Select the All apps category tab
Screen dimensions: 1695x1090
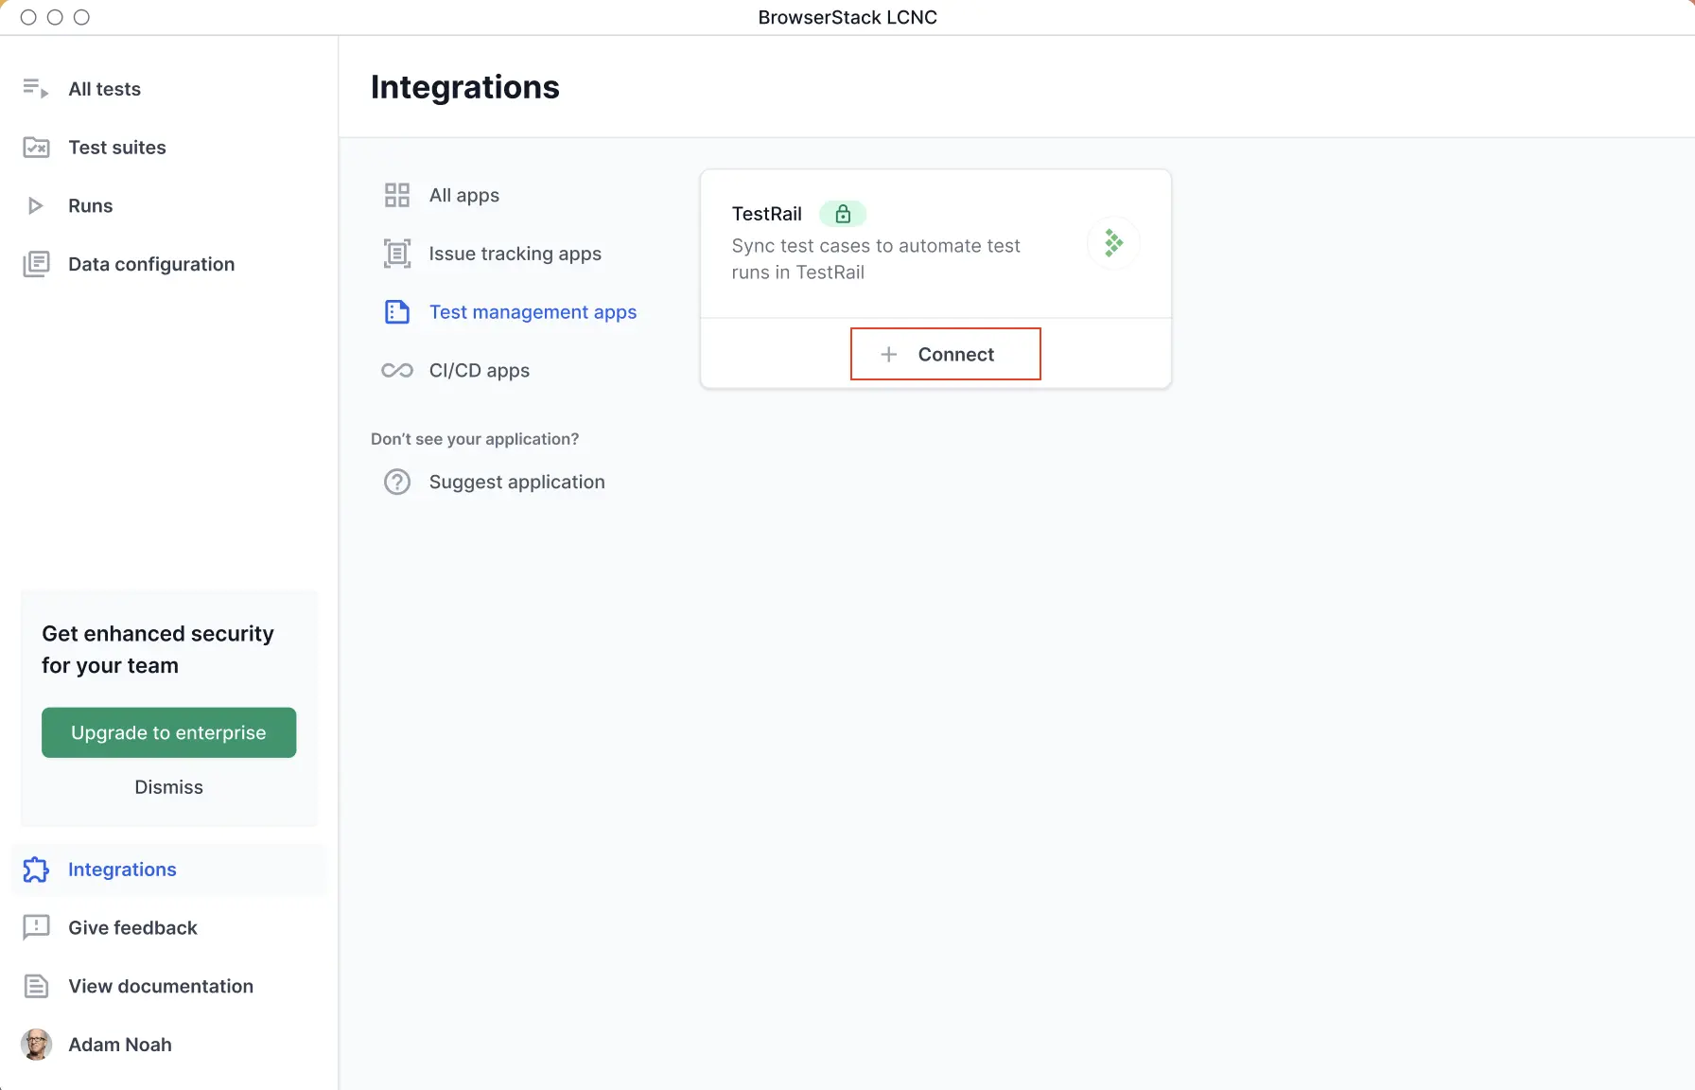[463, 195]
